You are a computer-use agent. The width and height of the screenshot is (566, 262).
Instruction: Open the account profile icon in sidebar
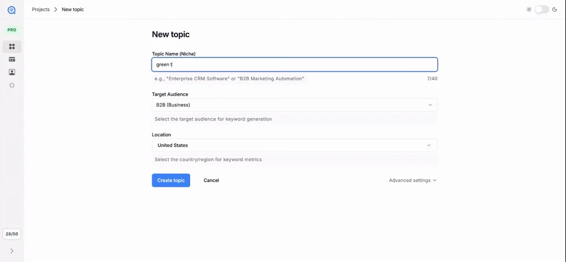[x=12, y=72]
